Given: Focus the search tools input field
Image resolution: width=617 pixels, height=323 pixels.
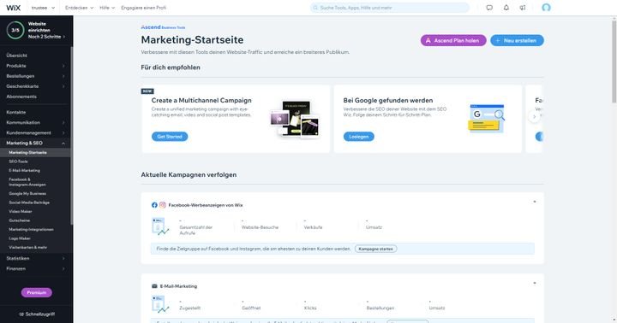Looking at the screenshot, I should coord(390,8).
